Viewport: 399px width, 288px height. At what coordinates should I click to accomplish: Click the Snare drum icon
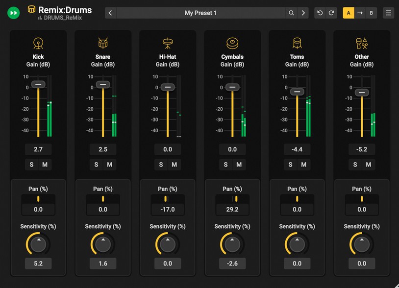pos(103,43)
